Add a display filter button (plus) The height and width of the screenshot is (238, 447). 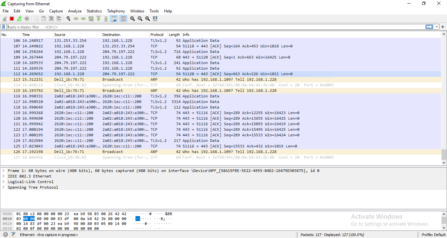coord(443,27)
